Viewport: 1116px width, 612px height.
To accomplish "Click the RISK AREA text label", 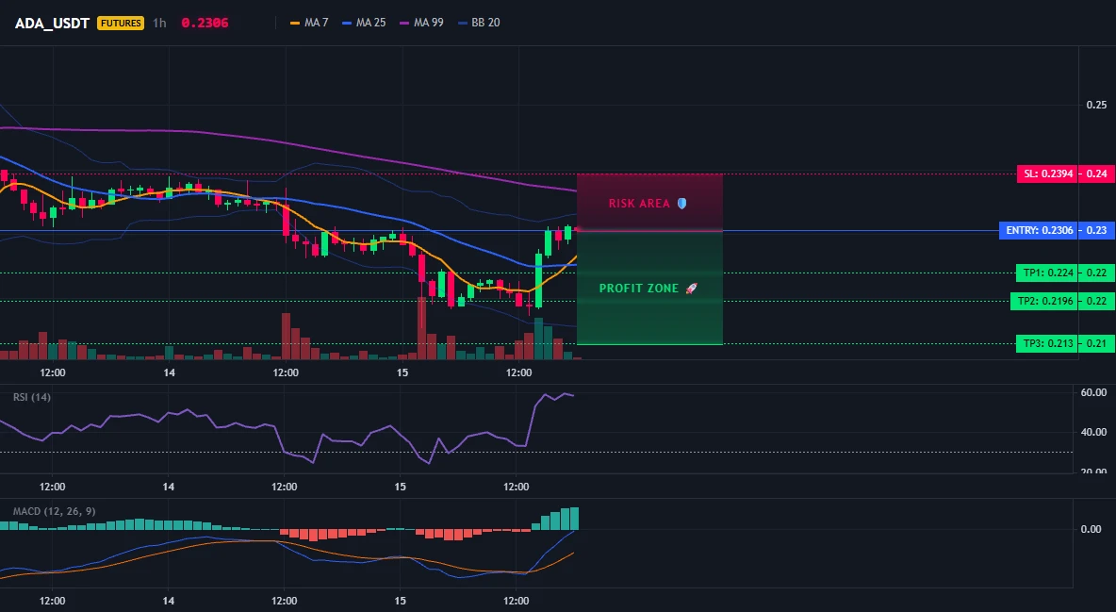I will click(639, 203).
